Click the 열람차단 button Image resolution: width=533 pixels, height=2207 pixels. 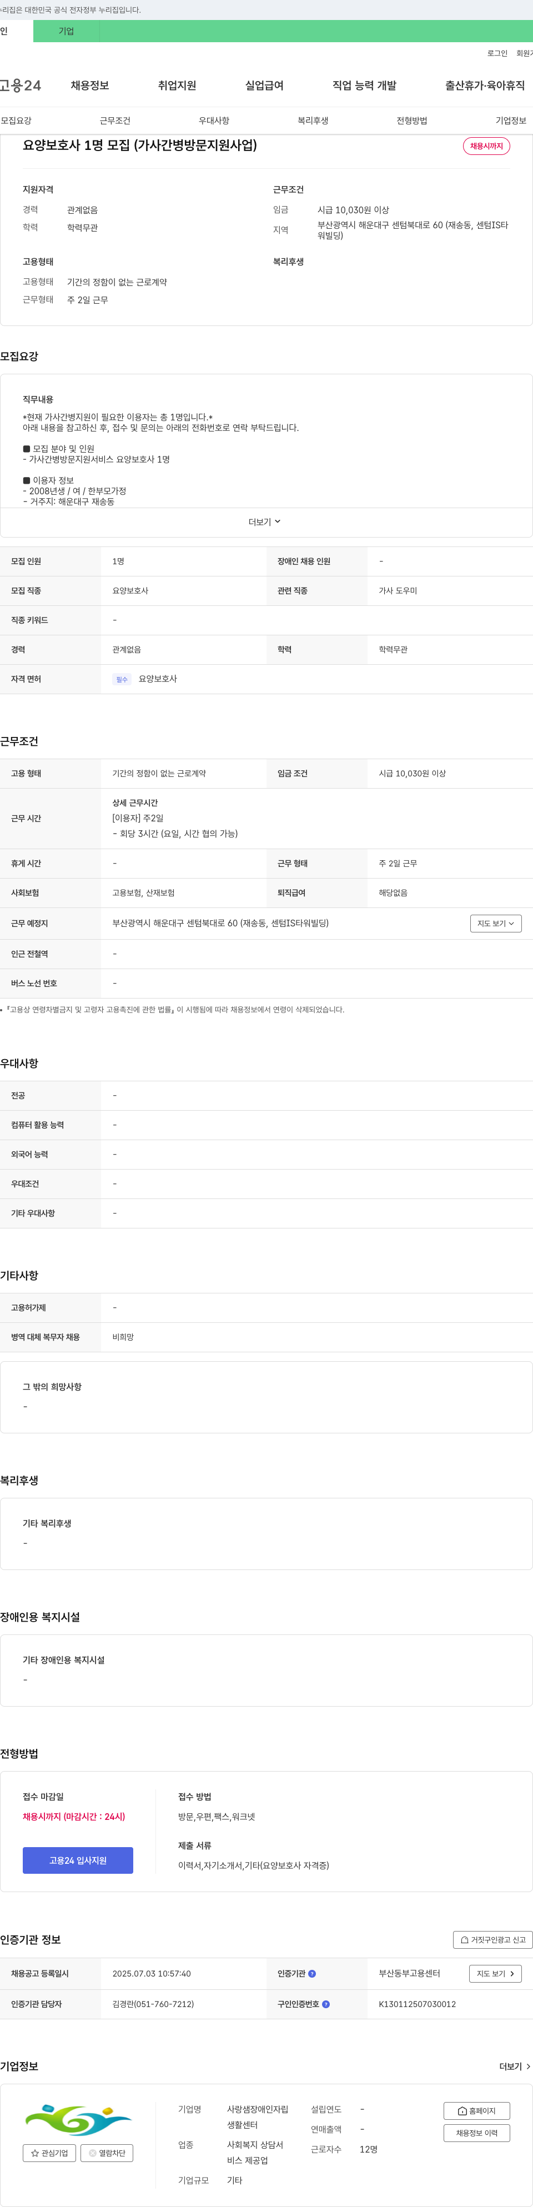pyautogui.click(x=107, y=2153)
